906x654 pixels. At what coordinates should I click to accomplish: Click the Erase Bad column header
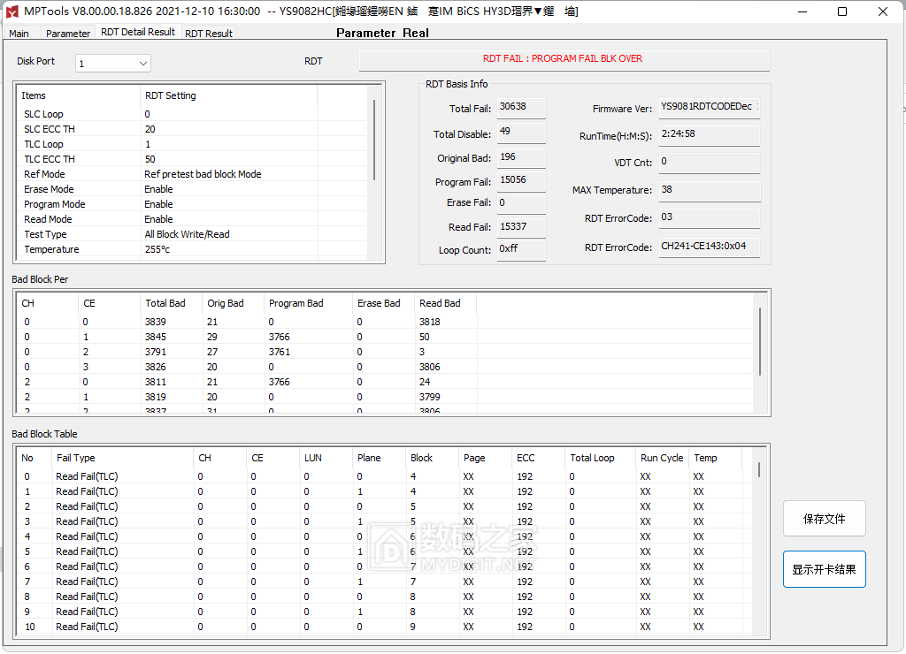point(384,304)
